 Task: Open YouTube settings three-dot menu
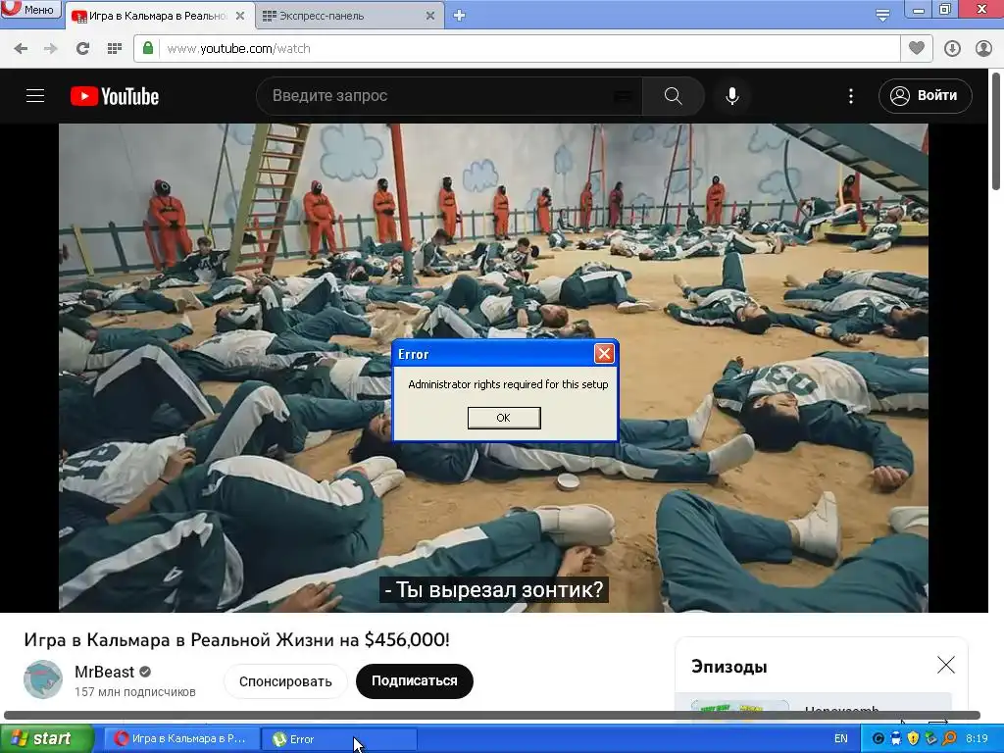[850, 96]
